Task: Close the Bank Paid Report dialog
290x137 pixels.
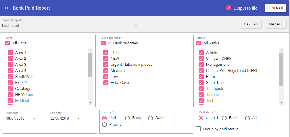Action: point(6,8)
